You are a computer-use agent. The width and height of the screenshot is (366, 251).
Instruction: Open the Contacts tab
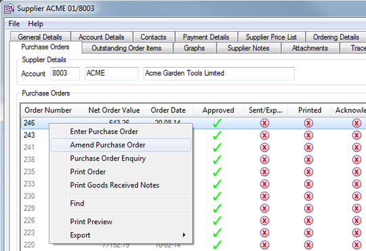coord(153,37)
